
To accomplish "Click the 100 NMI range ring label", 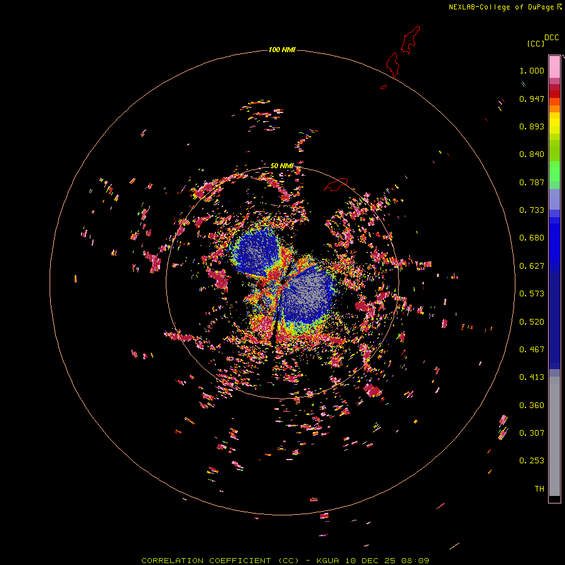I will (x=282, y=50).
